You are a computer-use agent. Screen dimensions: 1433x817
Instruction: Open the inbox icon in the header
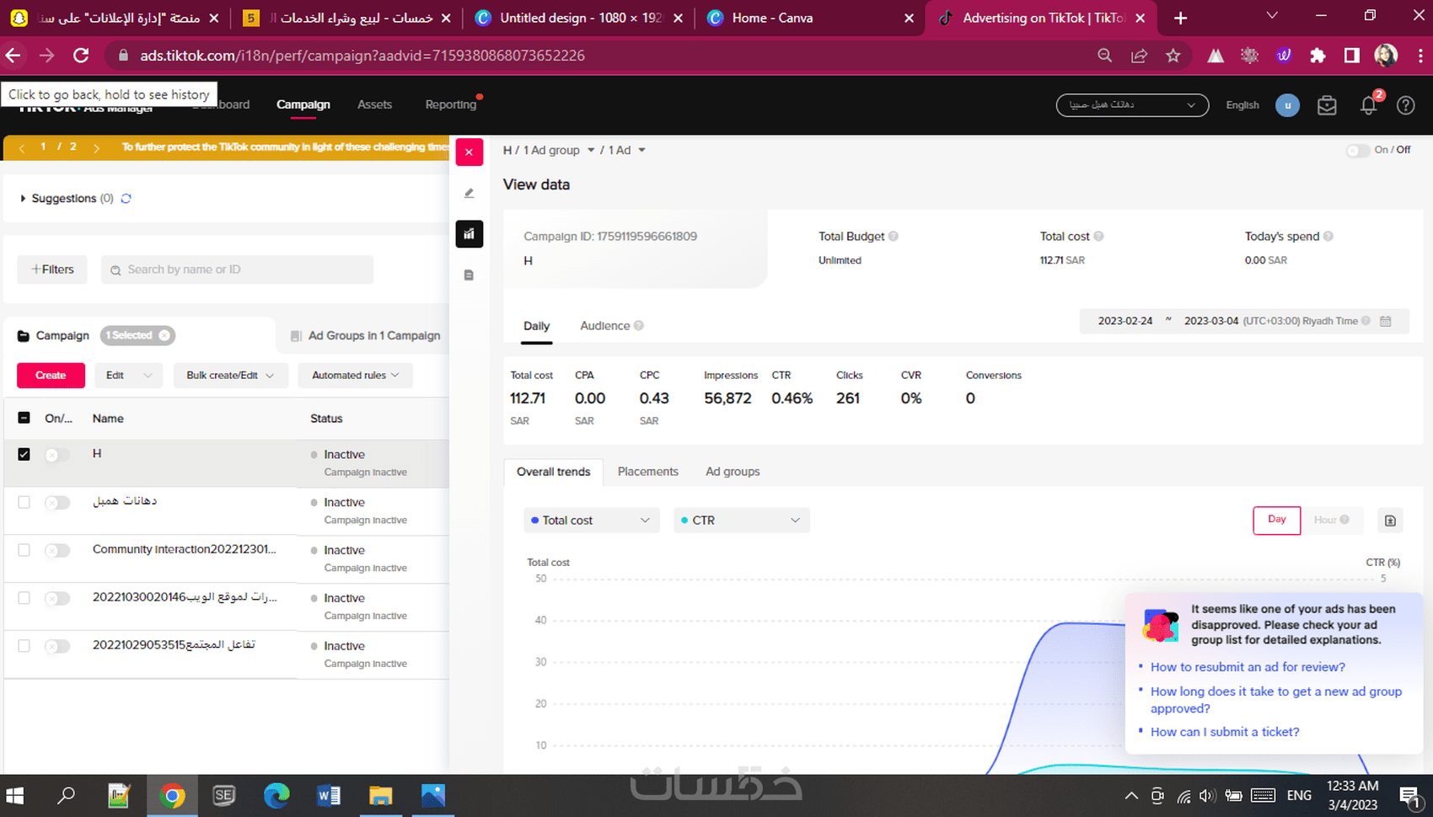click(x=1328, y=105)
